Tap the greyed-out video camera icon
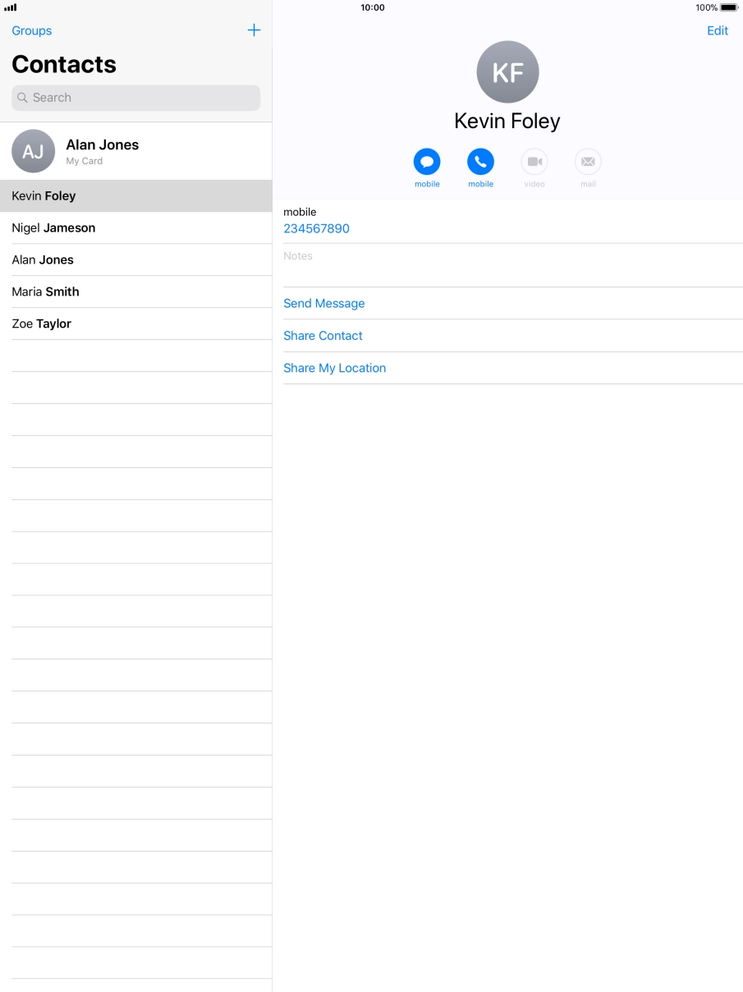Viewport: 743px width, 992px height. 534,162
